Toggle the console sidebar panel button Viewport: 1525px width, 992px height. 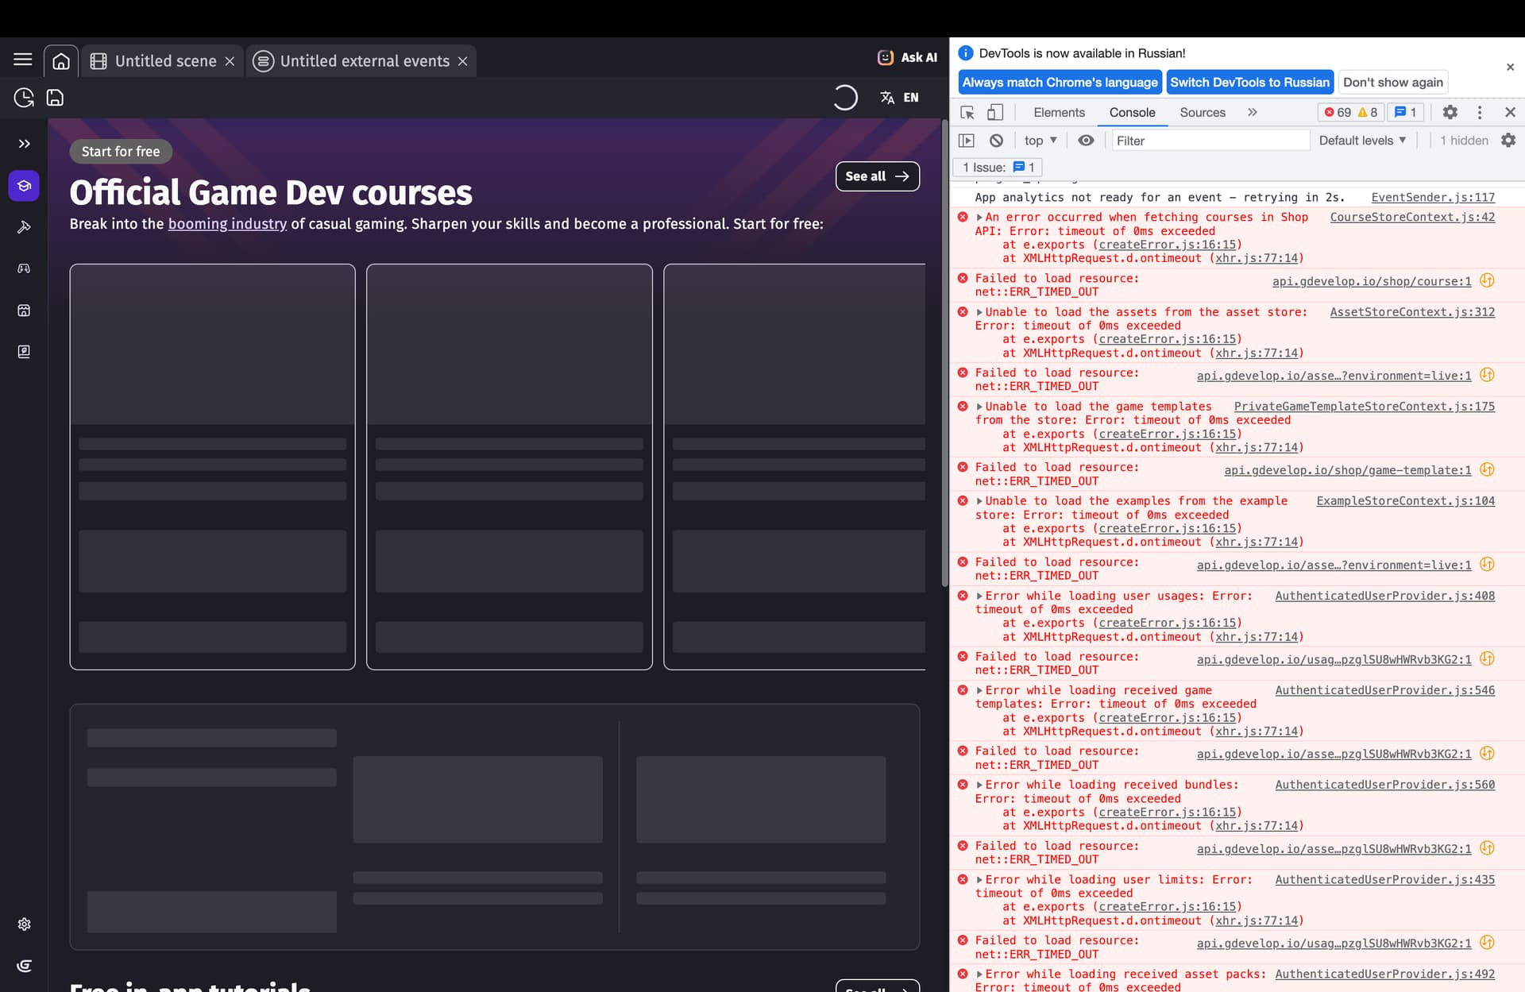[967, 141]
